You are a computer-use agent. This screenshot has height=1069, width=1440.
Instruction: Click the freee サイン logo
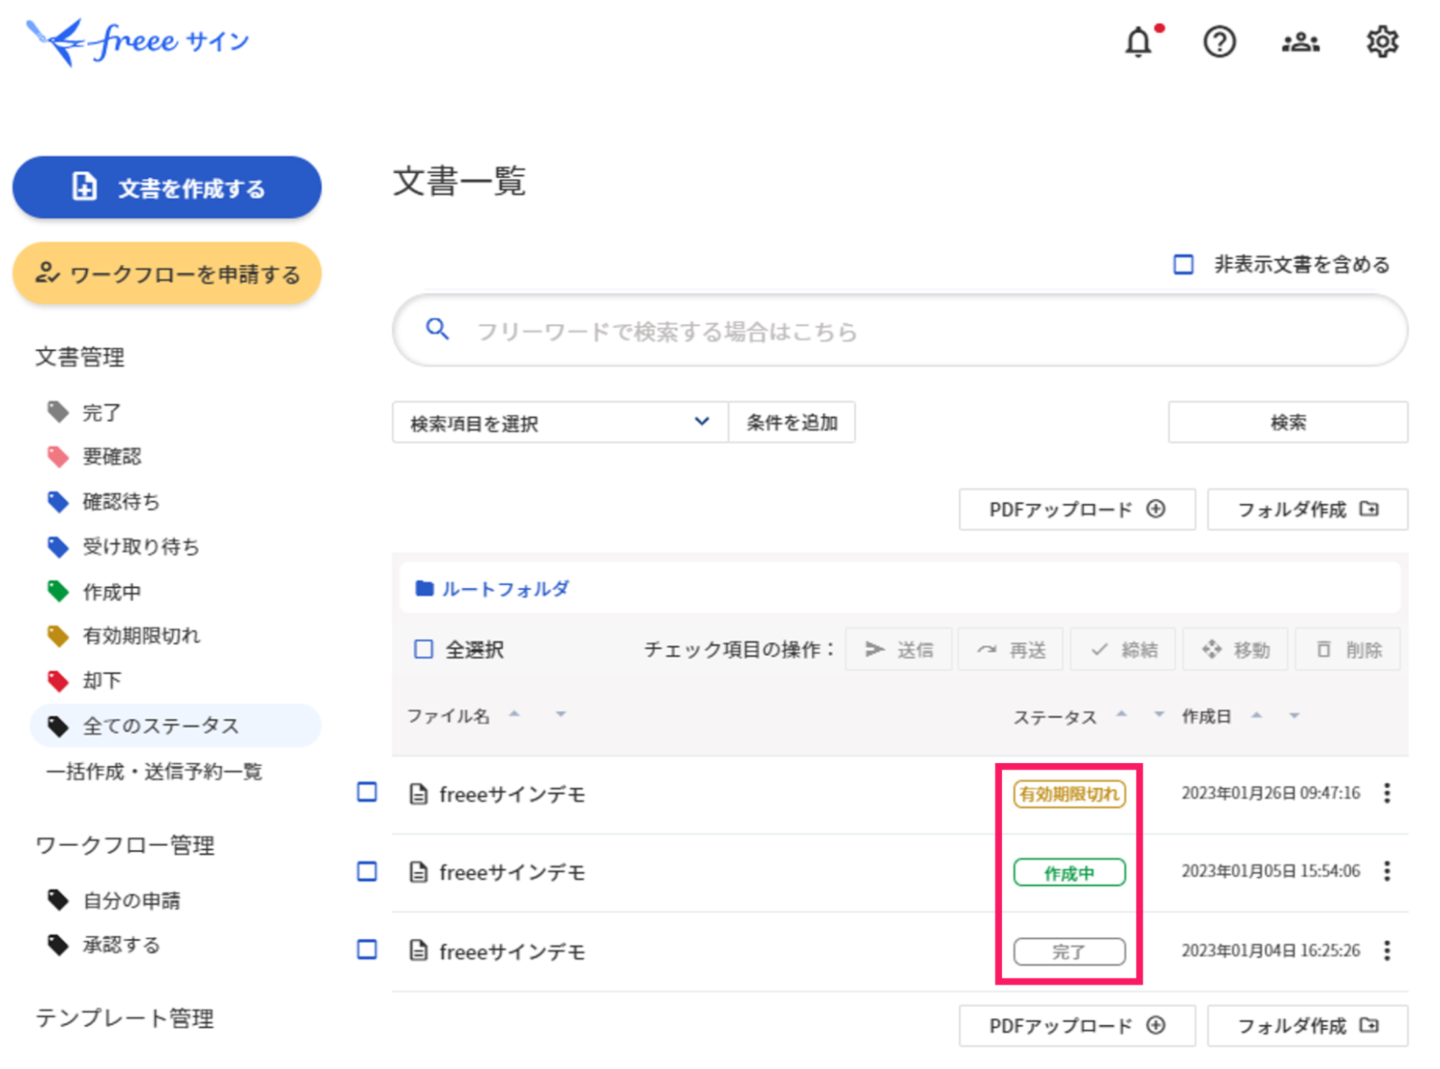pyautogui.click(x=138, y=42)
